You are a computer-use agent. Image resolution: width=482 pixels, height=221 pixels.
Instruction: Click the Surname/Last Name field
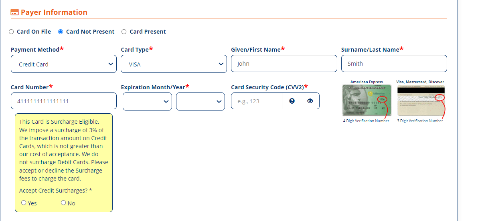click(x=394, y=64)
